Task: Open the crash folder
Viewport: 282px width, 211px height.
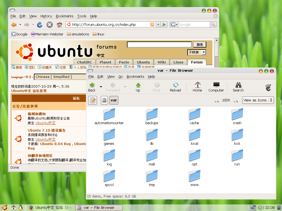Action: tap(237, 116)
